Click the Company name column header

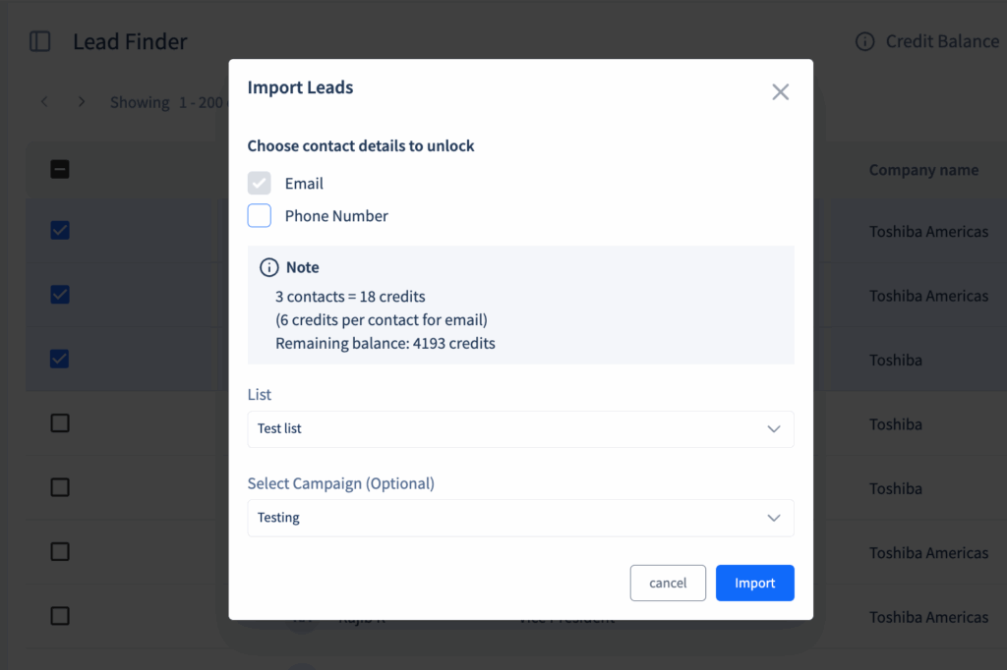[x=923, y=170]
